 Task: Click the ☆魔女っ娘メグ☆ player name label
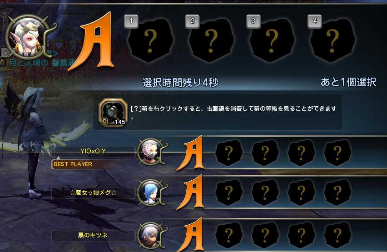[x=93, y=193]
